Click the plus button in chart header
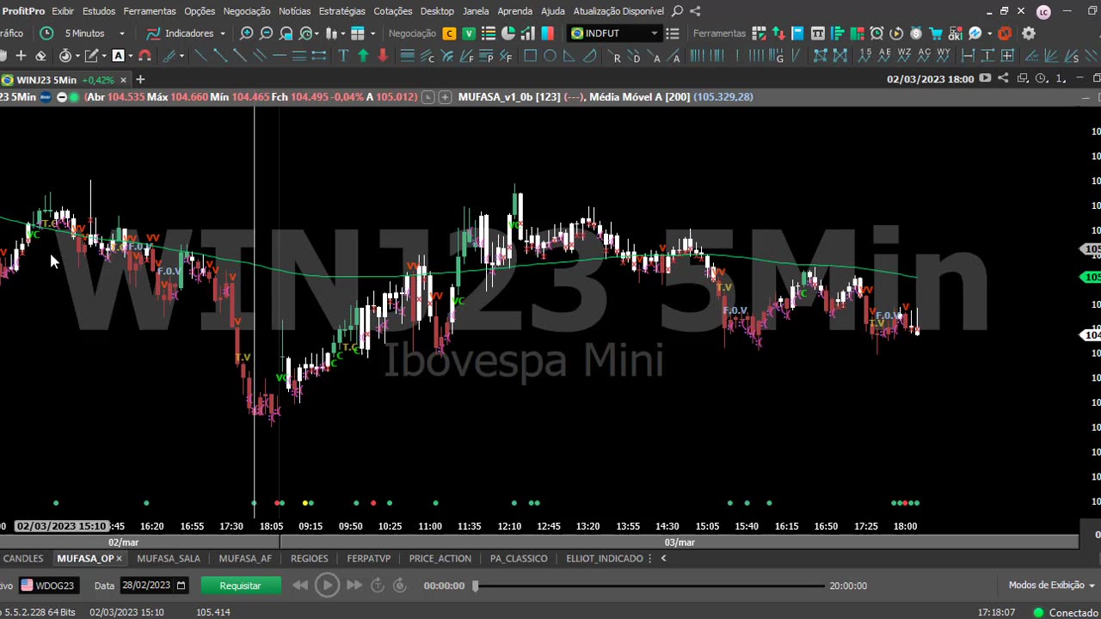Image resolution: width=1101 pixels, height=619 pixels. 445,97
